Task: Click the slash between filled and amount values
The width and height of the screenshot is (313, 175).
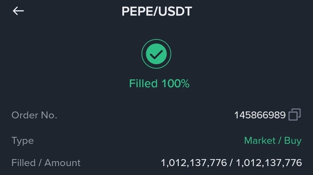Action: click(231, 163)
